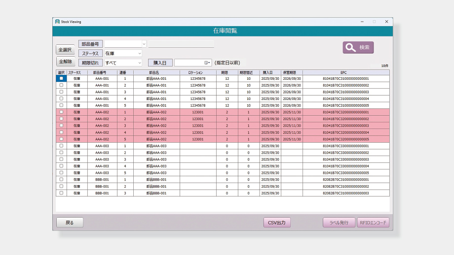Click the Stock Viewing app icon in title bar

coord(57,22)
